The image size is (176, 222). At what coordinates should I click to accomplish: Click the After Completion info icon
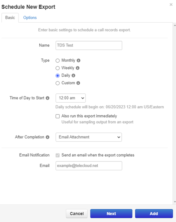tap(47, 137)
